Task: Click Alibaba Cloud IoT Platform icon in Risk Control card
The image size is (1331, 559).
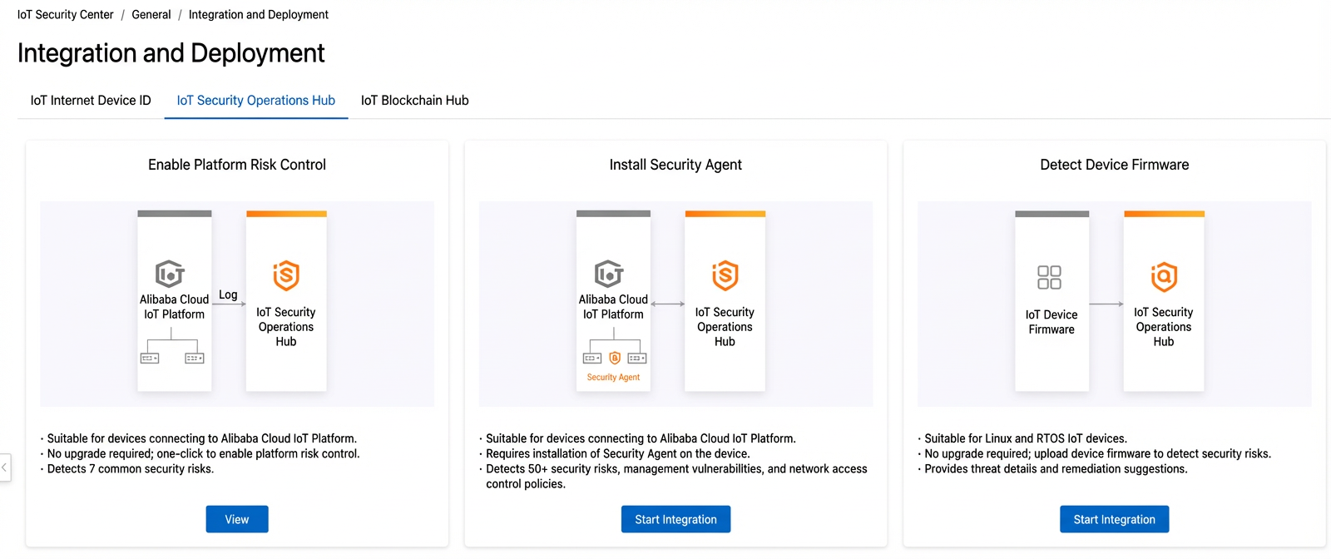Action: [170, 273]
